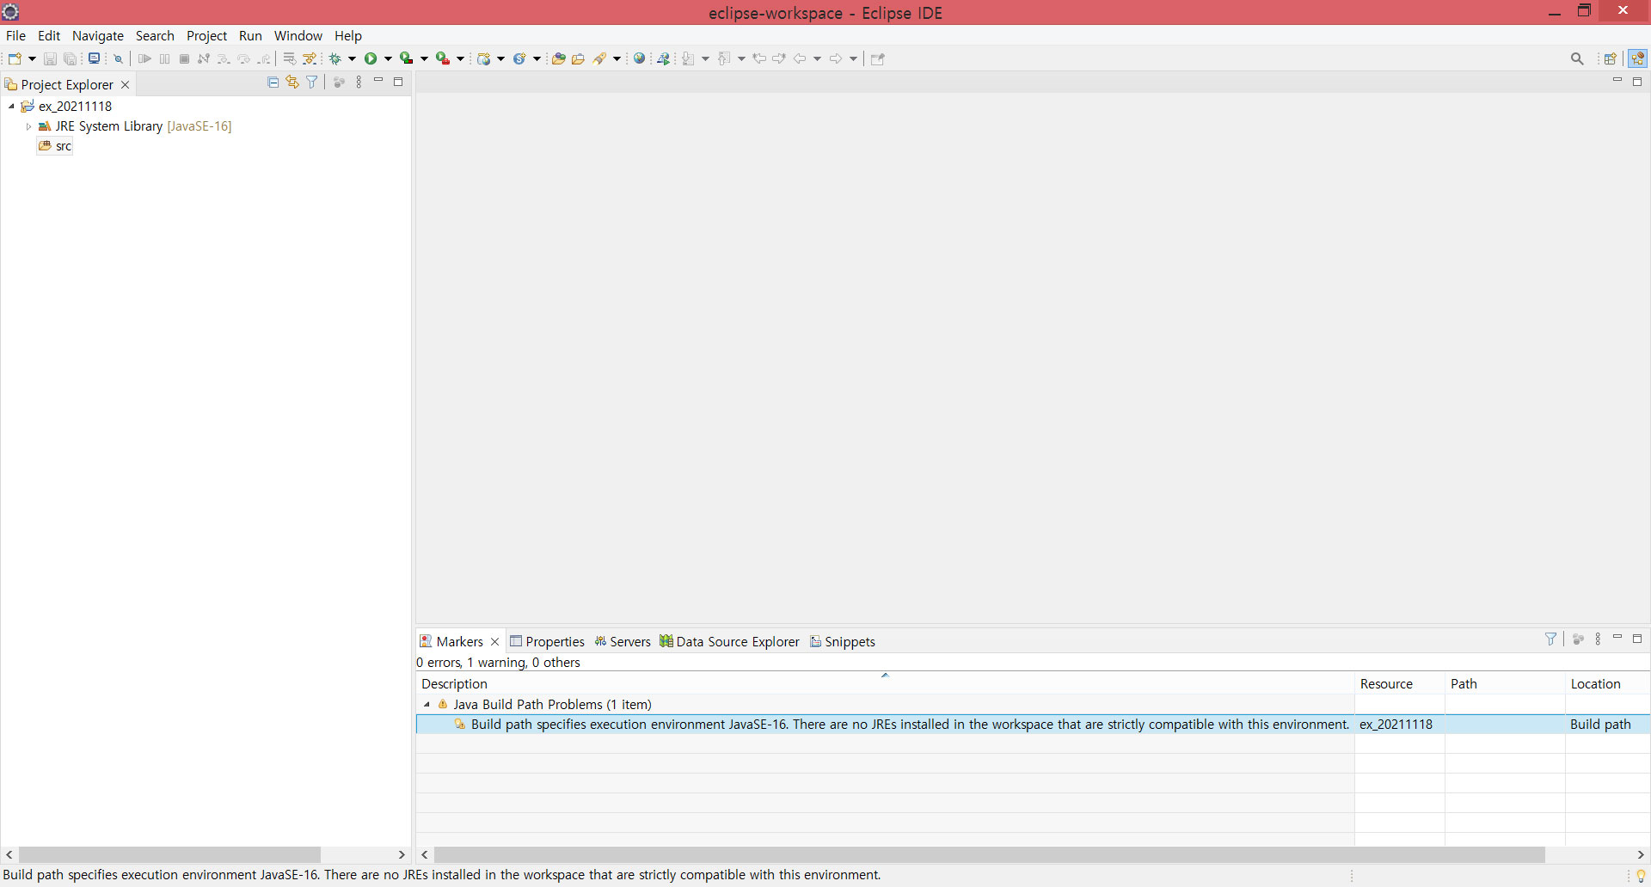Image resolution: width=1651 pixels, height=887 pixels.
Task: Open the Project menu
Action: pyautogui.click(x=206, y=35)
